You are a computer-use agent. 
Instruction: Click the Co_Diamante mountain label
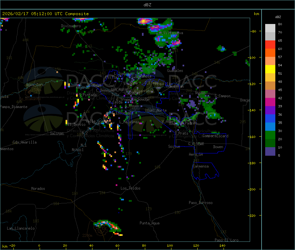(30, 99)
